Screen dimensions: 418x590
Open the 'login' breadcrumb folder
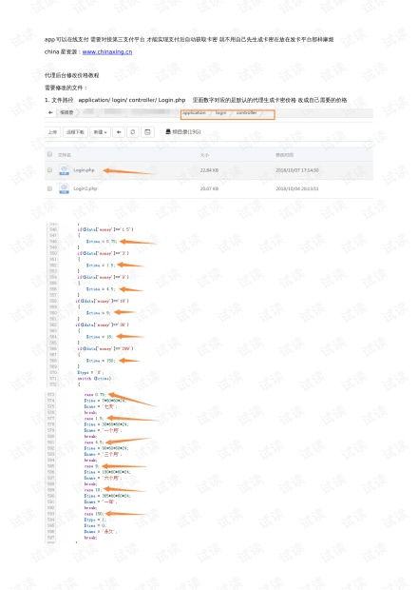(x=220, y=112)
